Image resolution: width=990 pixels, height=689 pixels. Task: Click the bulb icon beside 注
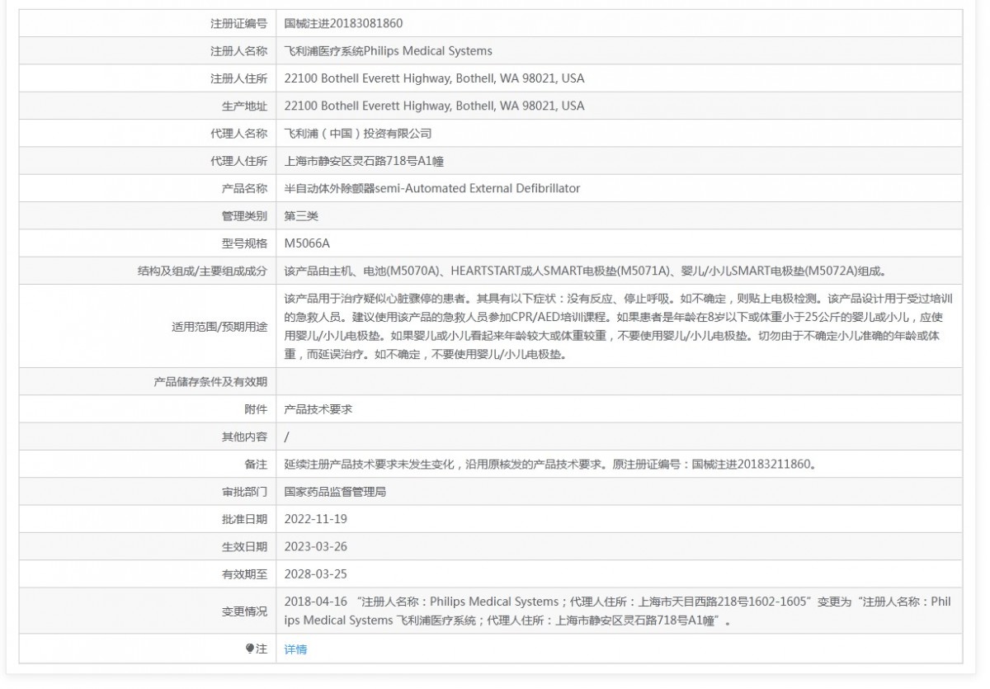pyautogui.click(x=250, y=649)
